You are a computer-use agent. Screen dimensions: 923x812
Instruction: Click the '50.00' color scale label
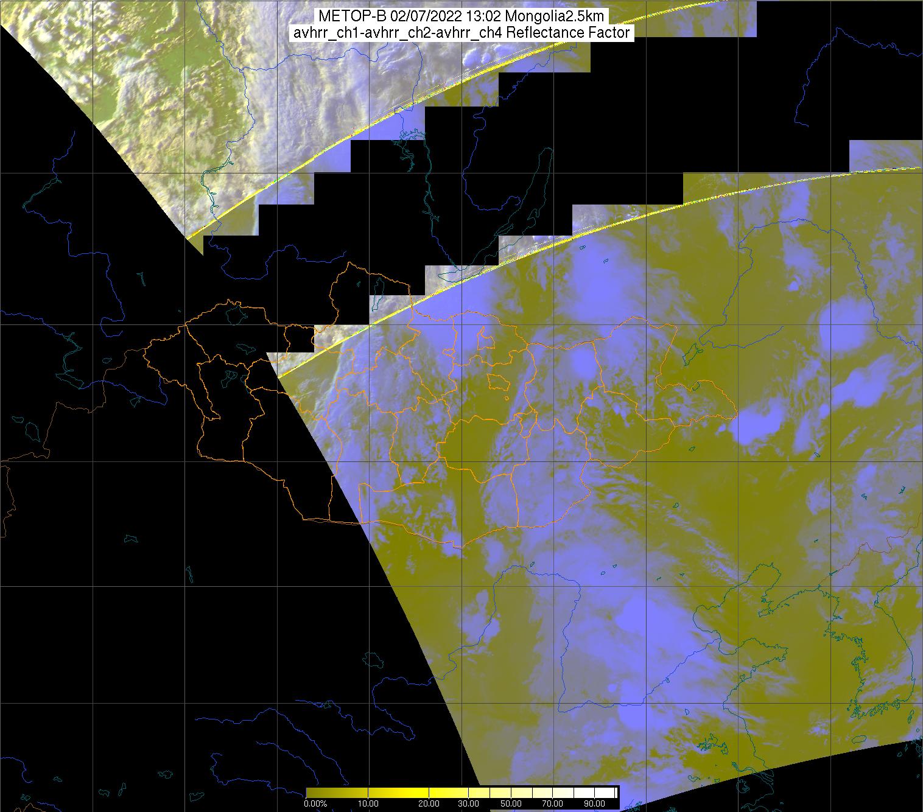511,803
